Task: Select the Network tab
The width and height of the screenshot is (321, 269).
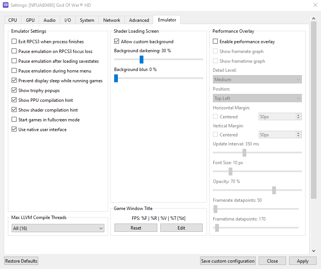Action: tap(112, 20)
